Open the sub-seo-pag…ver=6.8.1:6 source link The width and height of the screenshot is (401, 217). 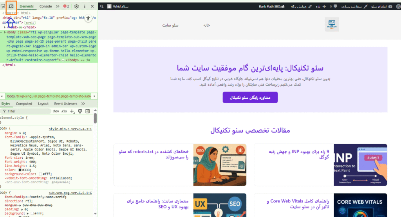tap(70, 193)
